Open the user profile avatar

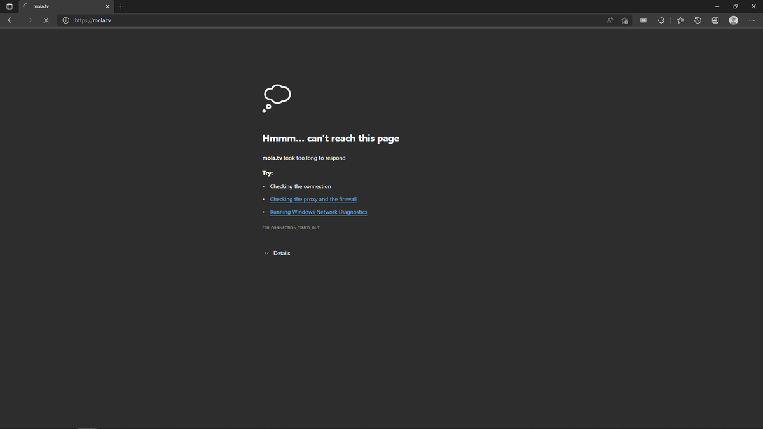pos(734,20)
